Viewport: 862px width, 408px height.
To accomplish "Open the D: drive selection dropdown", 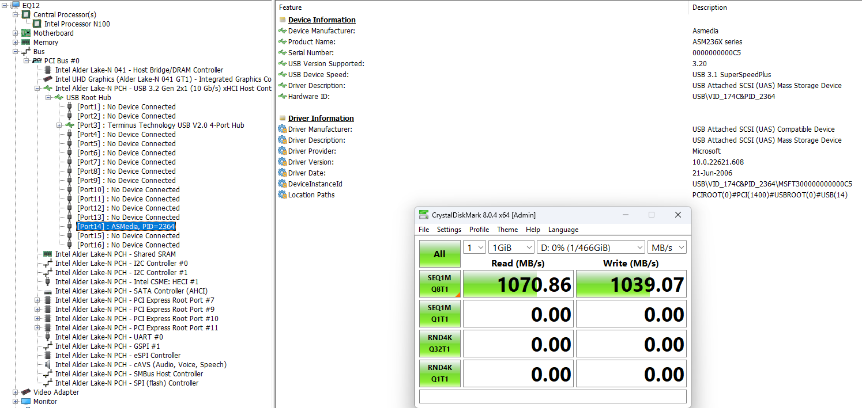I will (591, 247).
